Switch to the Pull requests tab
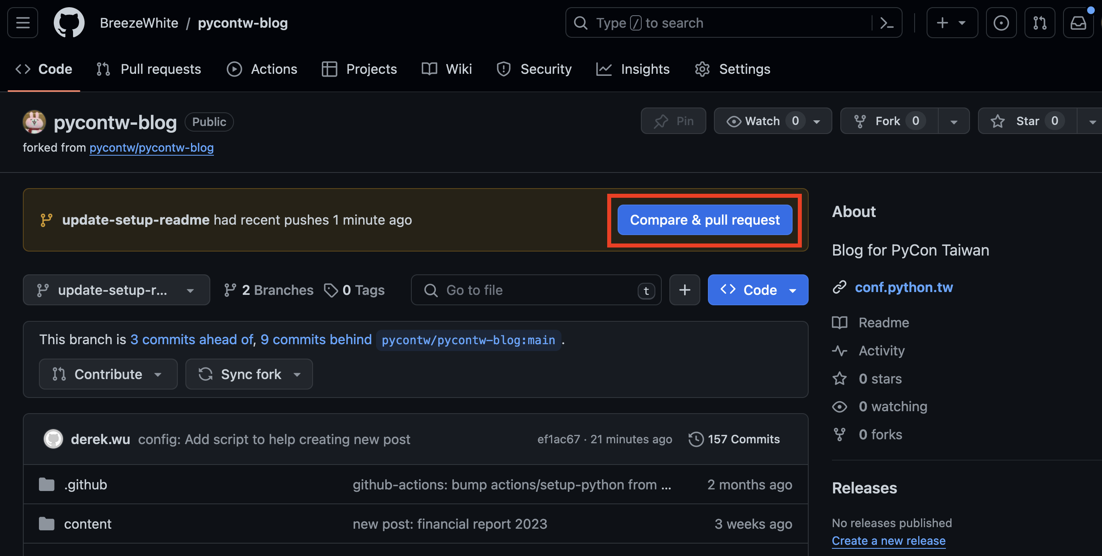 pos(149,69)
